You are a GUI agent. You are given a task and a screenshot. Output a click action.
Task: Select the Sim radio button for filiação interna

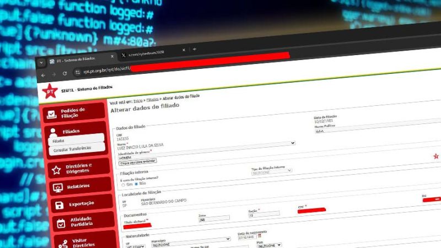pos(123,185)
